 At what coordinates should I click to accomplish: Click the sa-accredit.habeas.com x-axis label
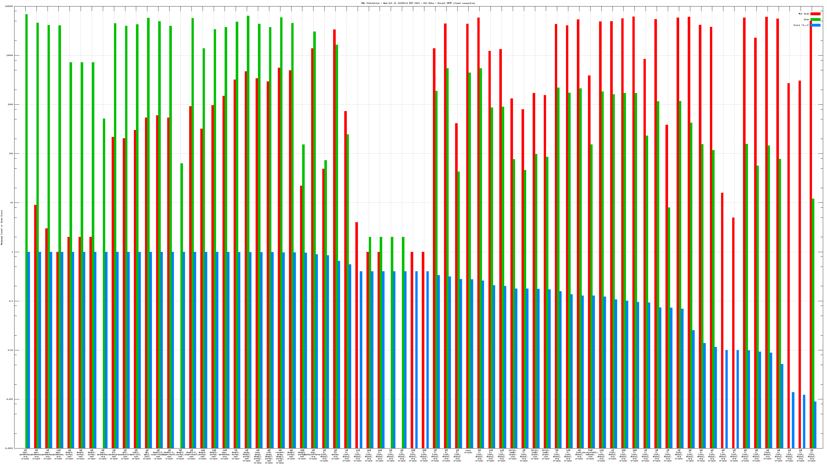590,454
